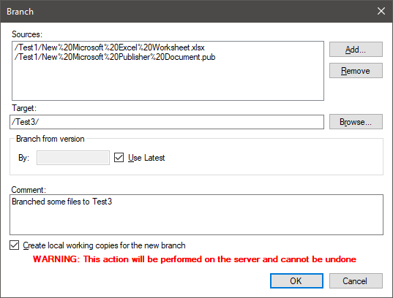Close the Branch dialog window
The width and height of the screenshot is (393, 298).
[381, 11]
